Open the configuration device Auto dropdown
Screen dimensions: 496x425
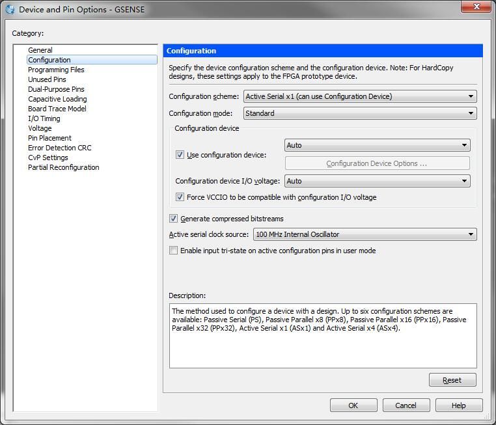point(378,145)
